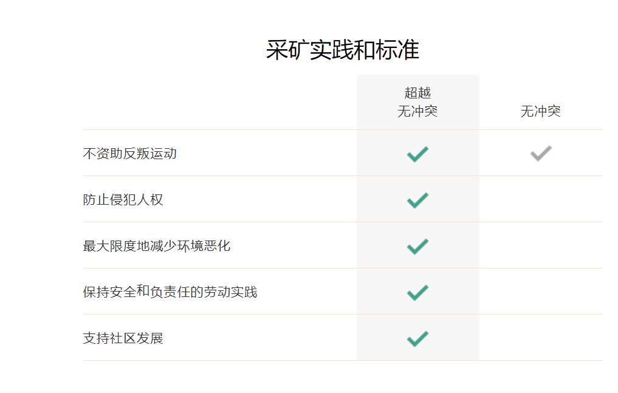This screenshot has height=393, width=618.
Task: Click the empty right-column cell for 防止侵犯人权
Action: (541, 200)
